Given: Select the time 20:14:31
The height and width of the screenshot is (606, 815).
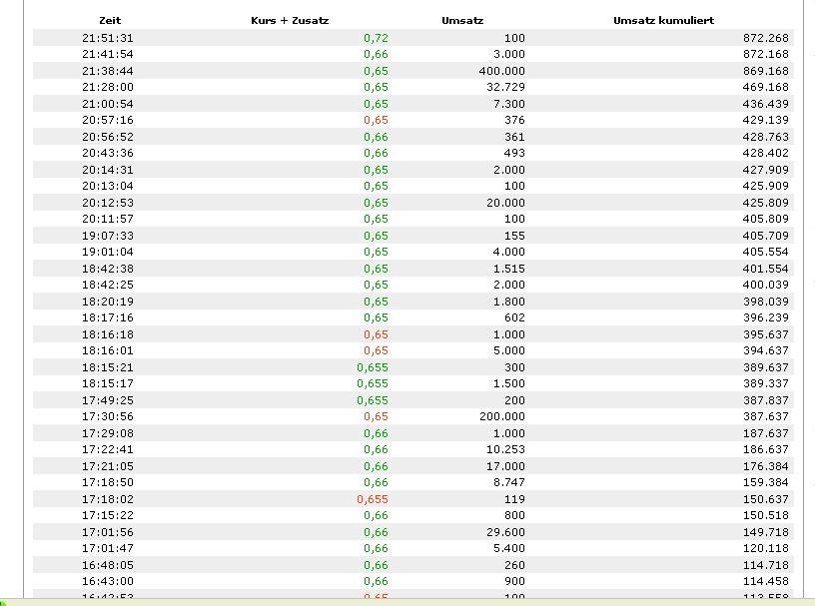Looking at the screenshot, I should pos(108,170).
